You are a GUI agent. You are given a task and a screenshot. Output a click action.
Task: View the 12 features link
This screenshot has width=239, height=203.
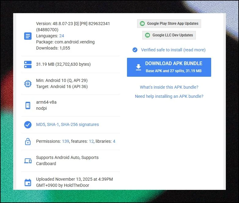click(x=91, y=141)
